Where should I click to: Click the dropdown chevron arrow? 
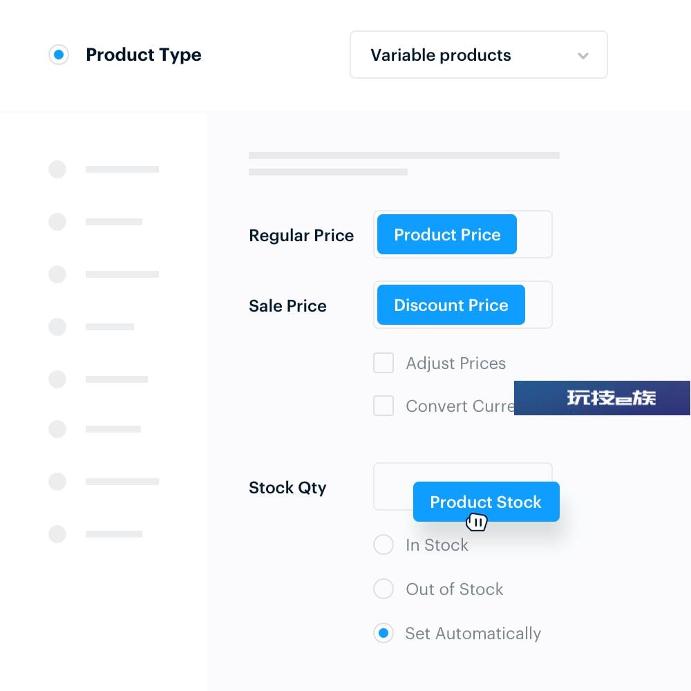coord(583,55)
